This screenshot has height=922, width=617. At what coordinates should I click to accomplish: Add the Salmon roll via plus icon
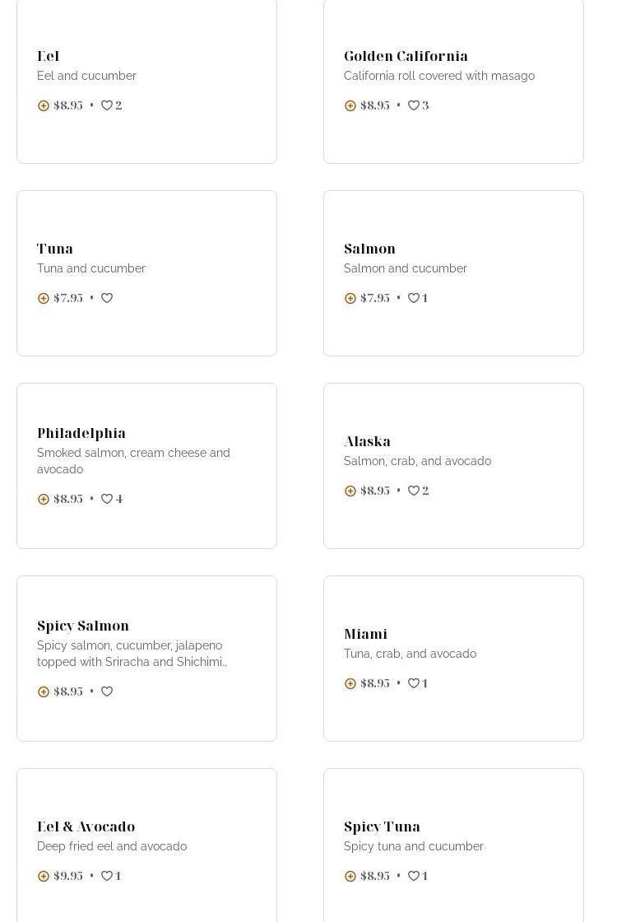(x=350, y=298)
